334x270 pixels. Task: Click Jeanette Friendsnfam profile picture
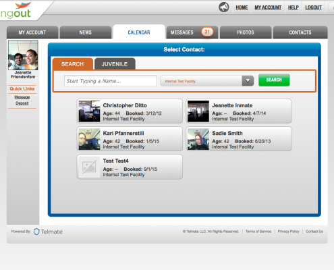23,55
